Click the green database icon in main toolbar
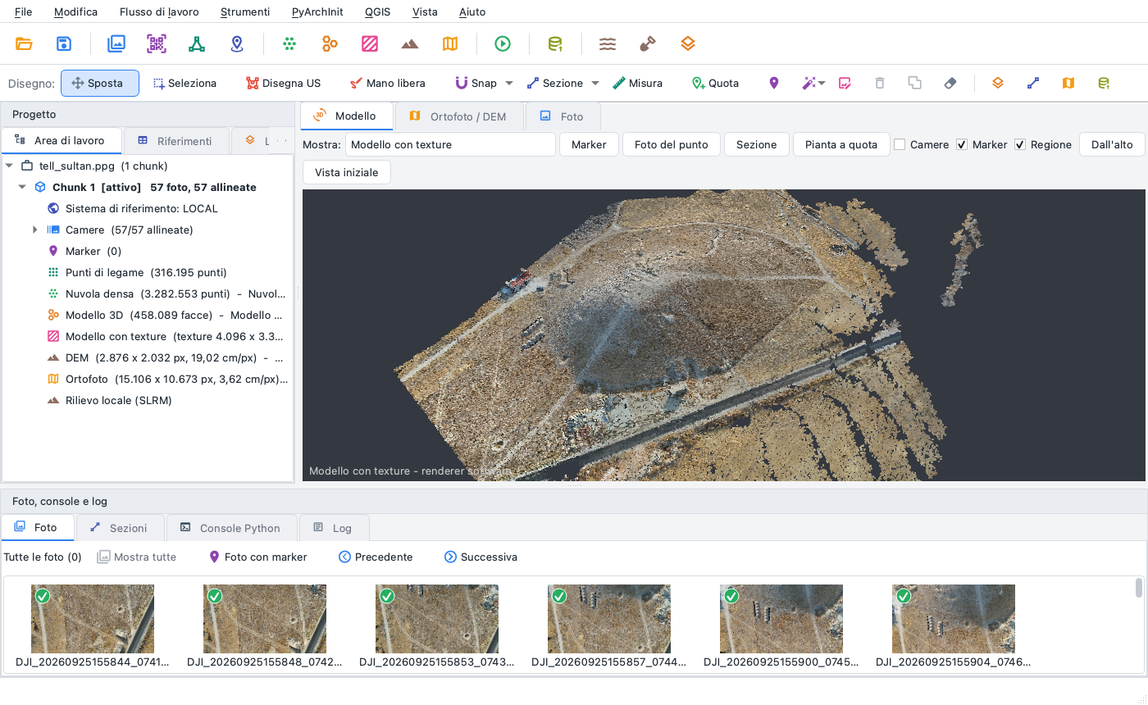Image resolution: width=1148 pixels, height=705 pixels. pos(555,43)
